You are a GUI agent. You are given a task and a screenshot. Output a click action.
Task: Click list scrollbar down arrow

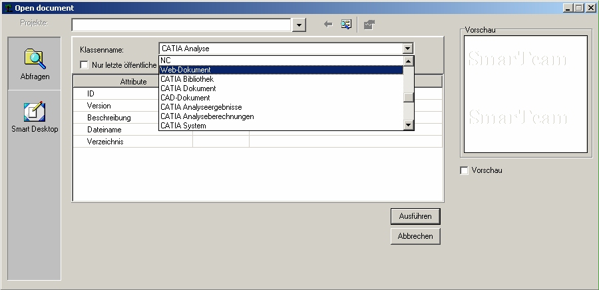(409, 125)
